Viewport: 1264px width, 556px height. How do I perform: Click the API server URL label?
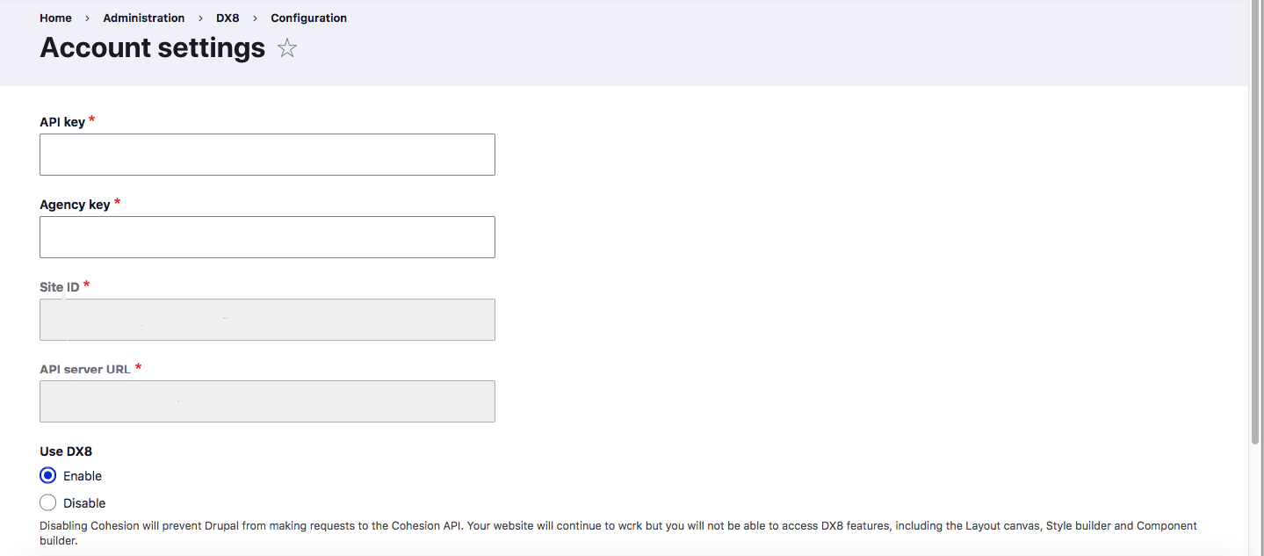[x=85, y=369]
